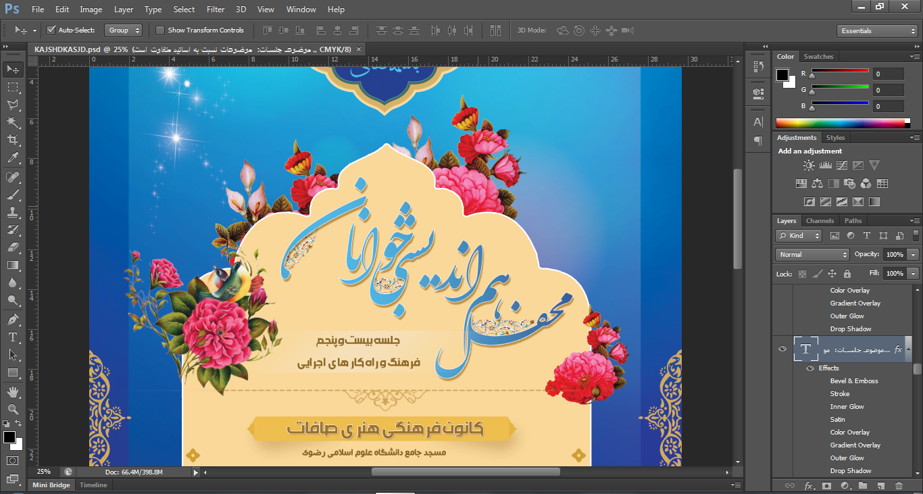Image resolution: width=923 pixels, height=494 pixels.
Task: Click the delete layer trash icon
Action: click(899, 486)
